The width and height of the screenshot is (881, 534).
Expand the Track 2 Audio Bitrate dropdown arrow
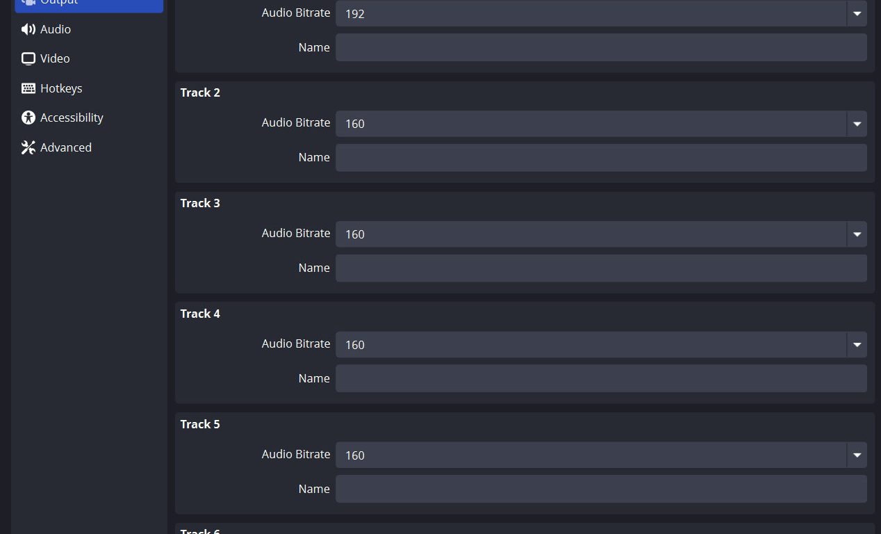pos(857,124)
